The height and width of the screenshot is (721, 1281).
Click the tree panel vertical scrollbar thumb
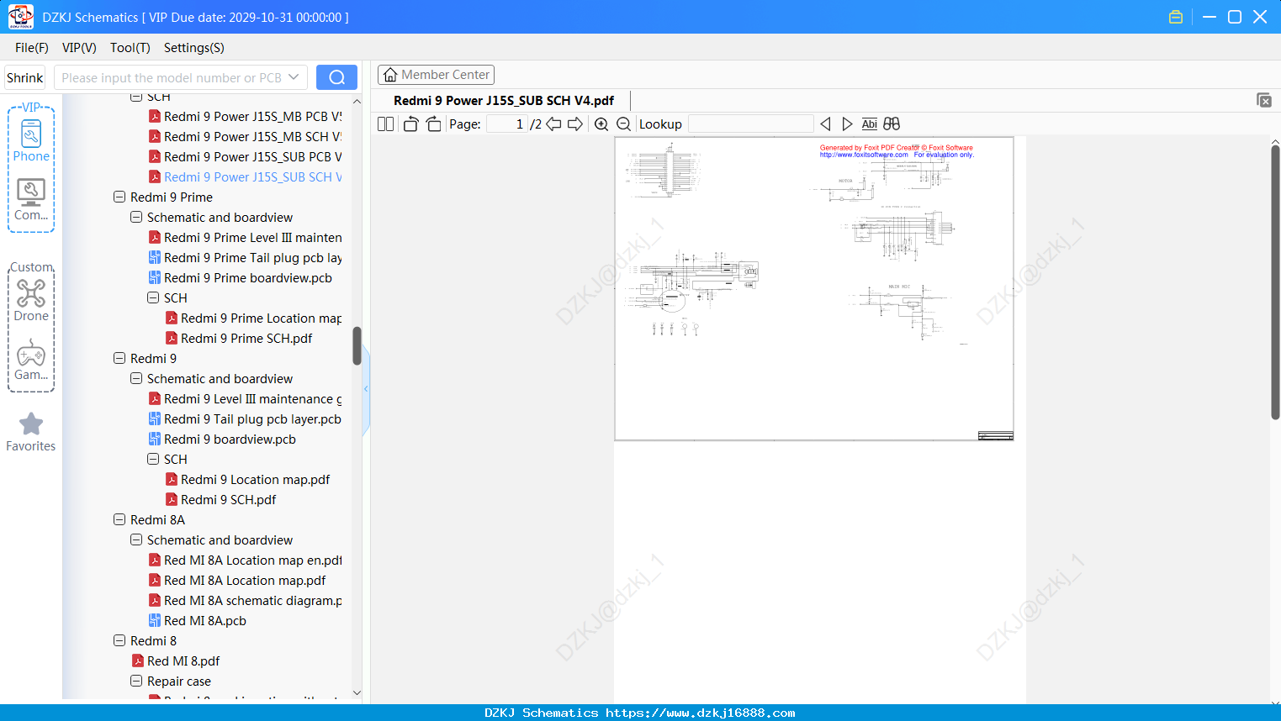tap(357, 345)
